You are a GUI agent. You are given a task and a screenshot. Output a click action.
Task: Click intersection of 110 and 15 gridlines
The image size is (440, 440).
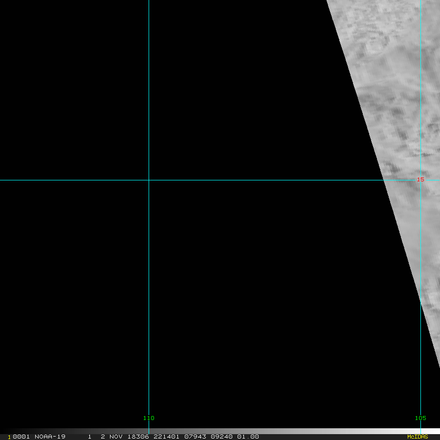(149, 180)
